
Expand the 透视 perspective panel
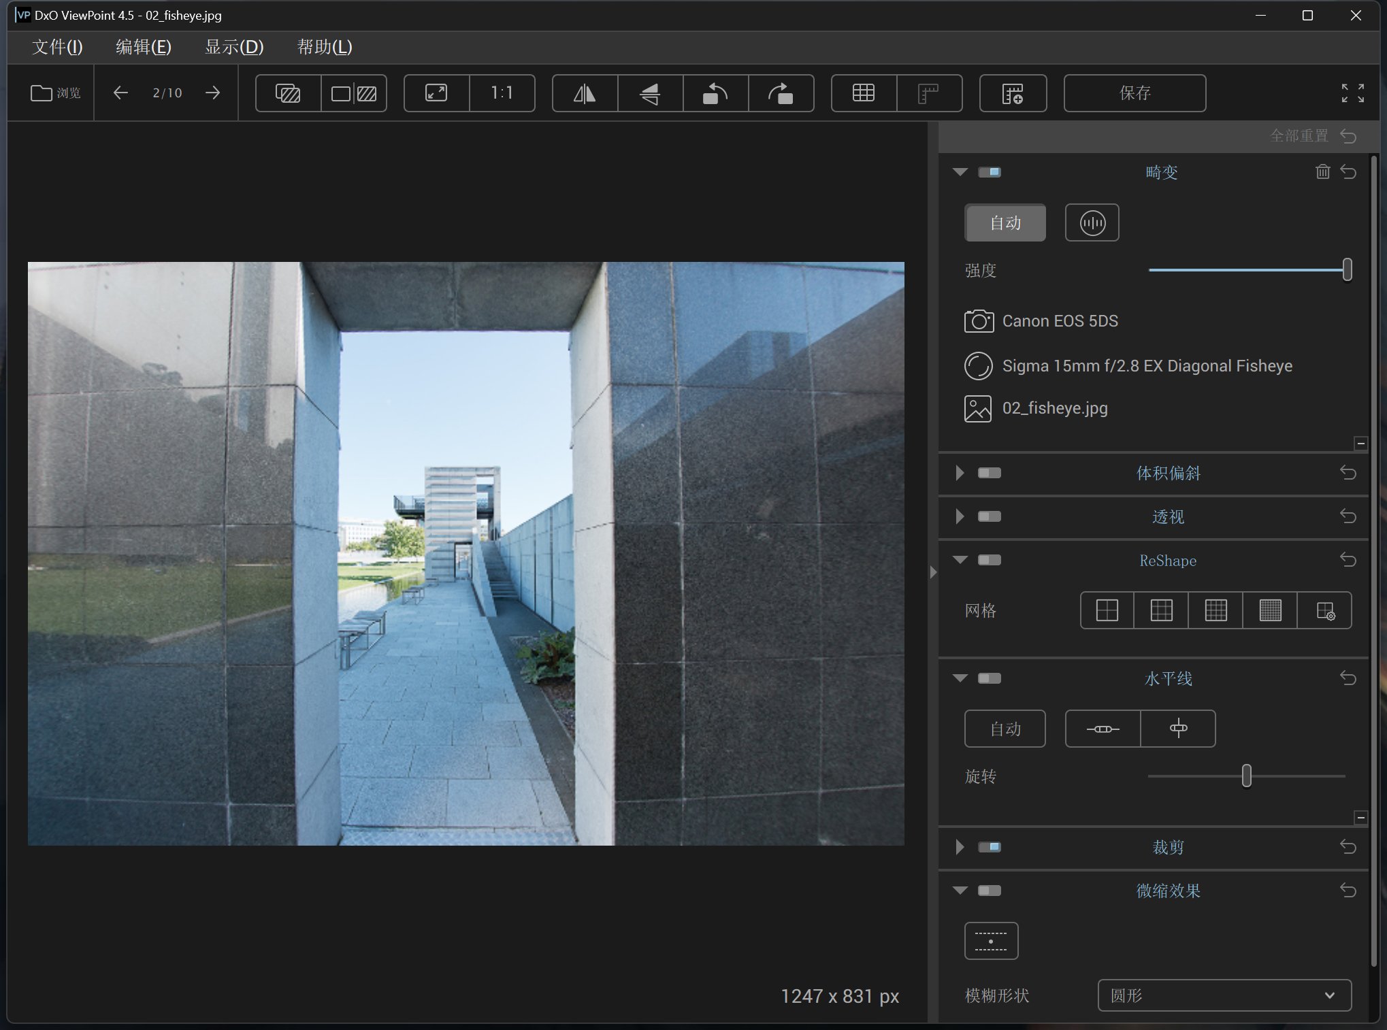(960, 516)
